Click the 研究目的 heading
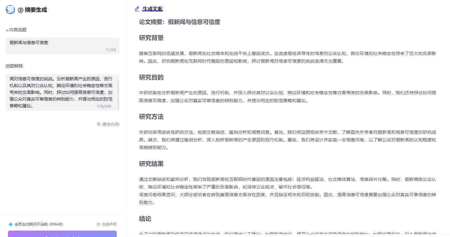450x237 pixels. 151,78
